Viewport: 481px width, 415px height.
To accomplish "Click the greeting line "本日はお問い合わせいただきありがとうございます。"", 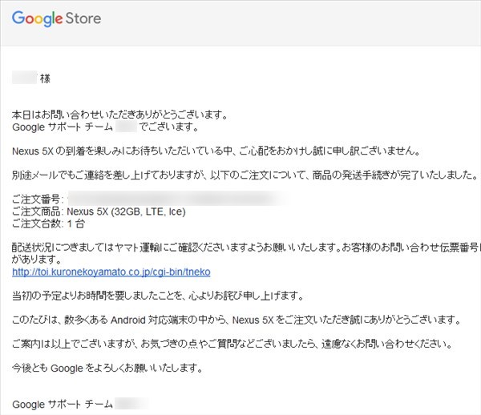I will point(120,115).
